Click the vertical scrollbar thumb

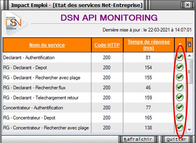[190, 71]
